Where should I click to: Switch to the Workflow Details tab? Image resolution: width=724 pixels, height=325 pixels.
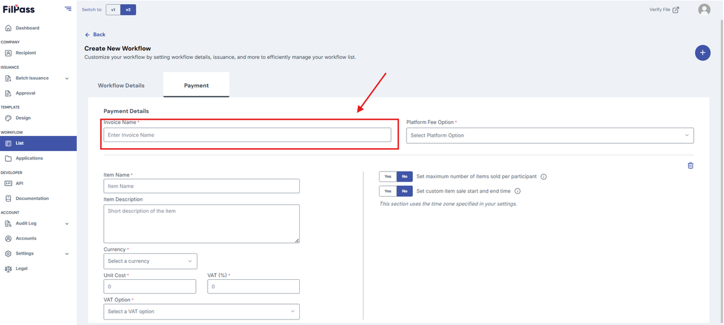(x=121, y=85)
